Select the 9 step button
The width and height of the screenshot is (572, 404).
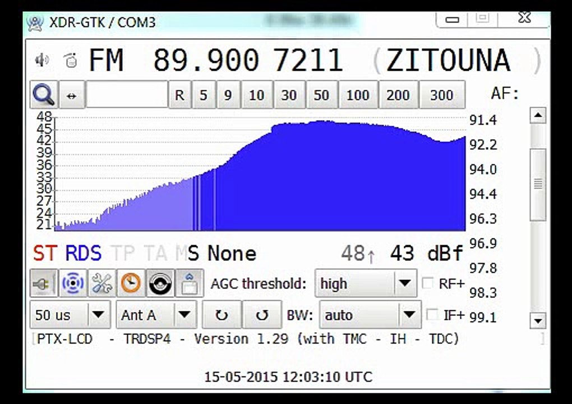[x=228, y=95]
